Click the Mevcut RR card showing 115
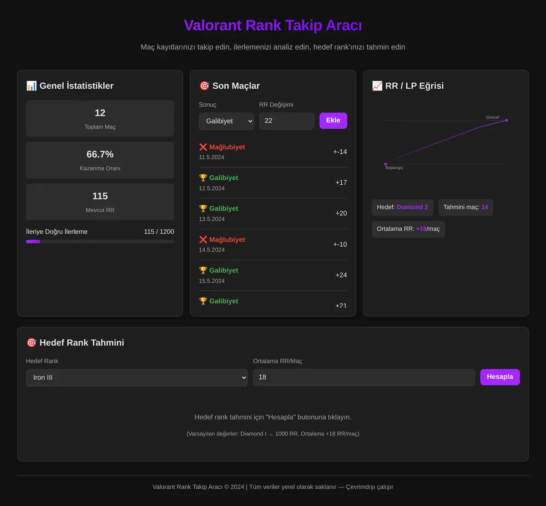This screenshot has height=506, width=546. click(100, 202)
